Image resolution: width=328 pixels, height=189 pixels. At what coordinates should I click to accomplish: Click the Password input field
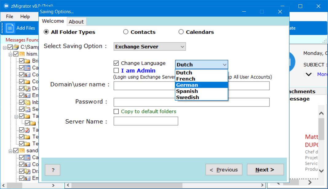pyautogui.click(x=192, y=102)
